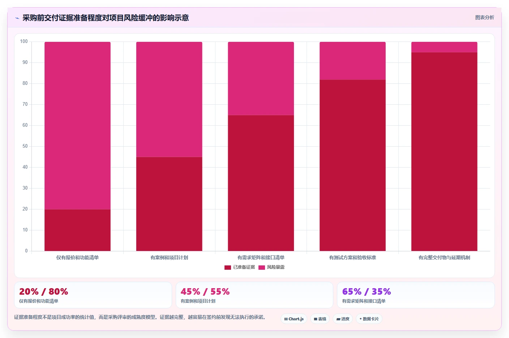Select the 数据卡片 tag pill
Image resolution: width=509 pixels, height=338 pixels.
[369, 319]
